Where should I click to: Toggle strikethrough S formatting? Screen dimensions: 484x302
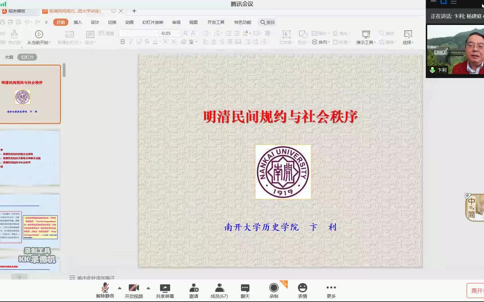pos(147,42)
